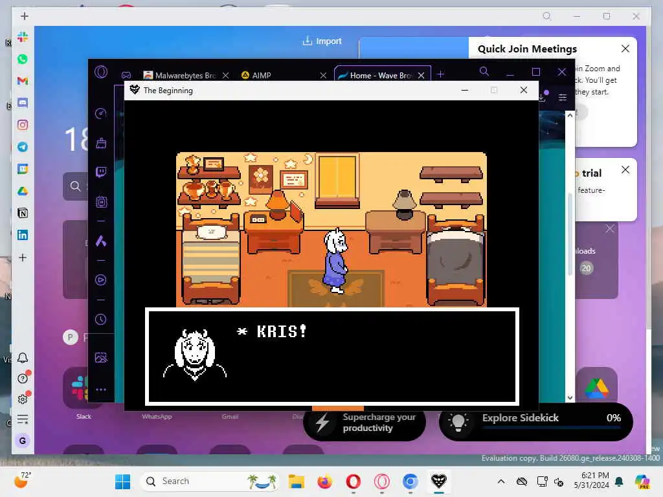663x497 pixels.
Task: Open History clock in GX sidebar
Action: (101, 320)
